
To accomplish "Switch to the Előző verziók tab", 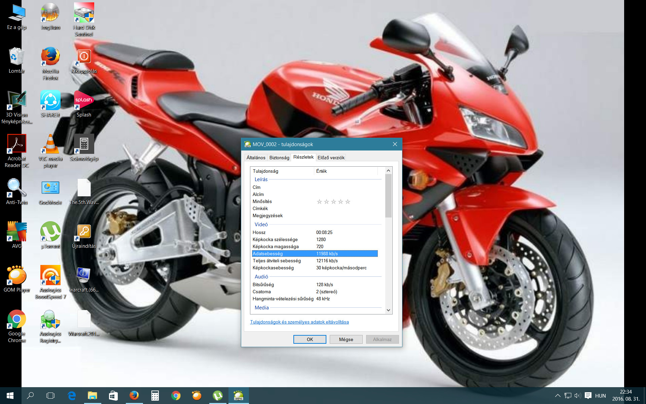I will coord(331,158).
